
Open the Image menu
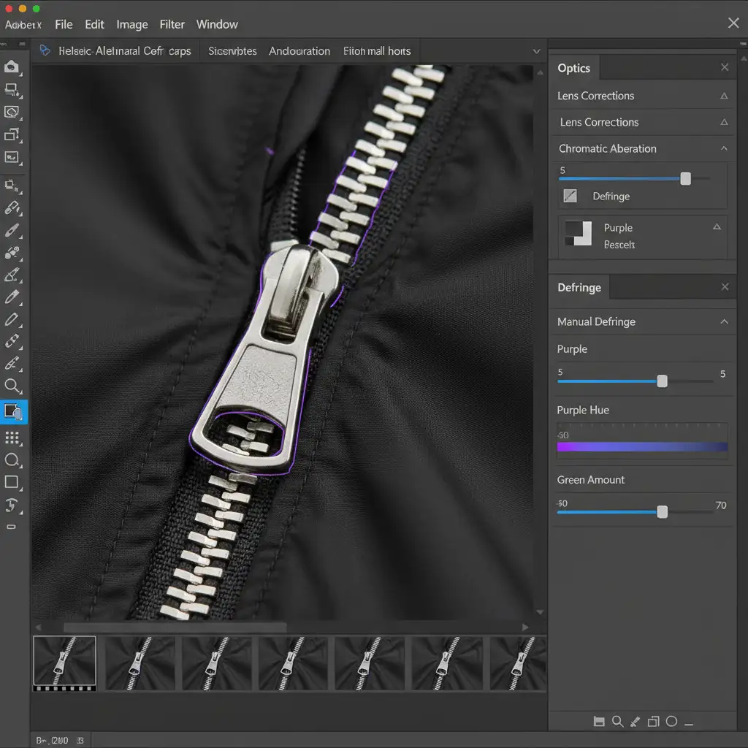[132, 24]
